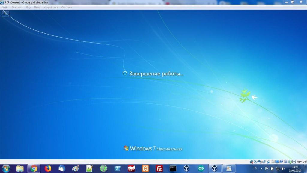Image resolution: width=307 pixels, height=173 pixels.
Task: Open the green notepad editor taskbar icon
Action: click(89, 169)
